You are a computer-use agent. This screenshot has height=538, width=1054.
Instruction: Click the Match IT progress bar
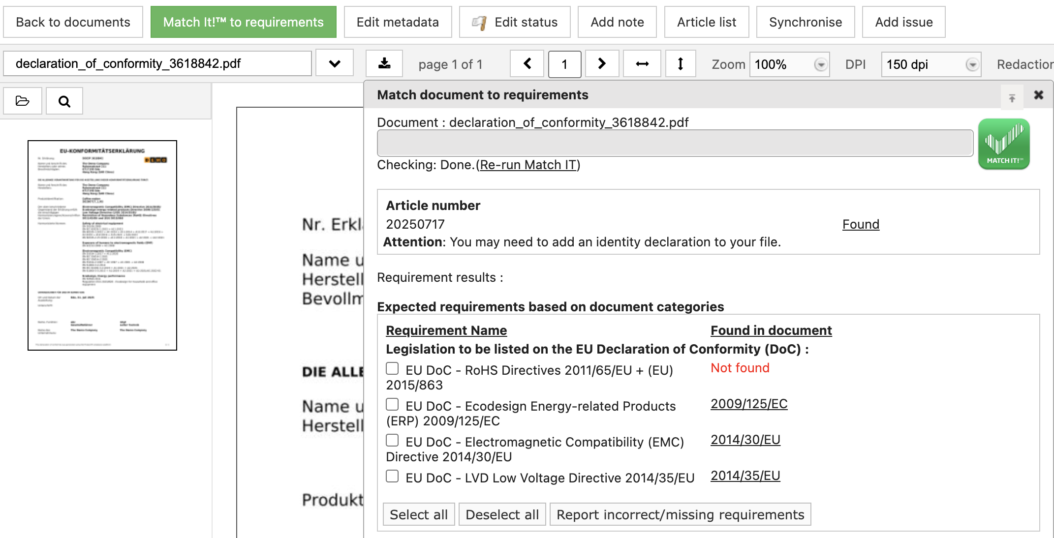pyautogui.click(x=675, y=143)
